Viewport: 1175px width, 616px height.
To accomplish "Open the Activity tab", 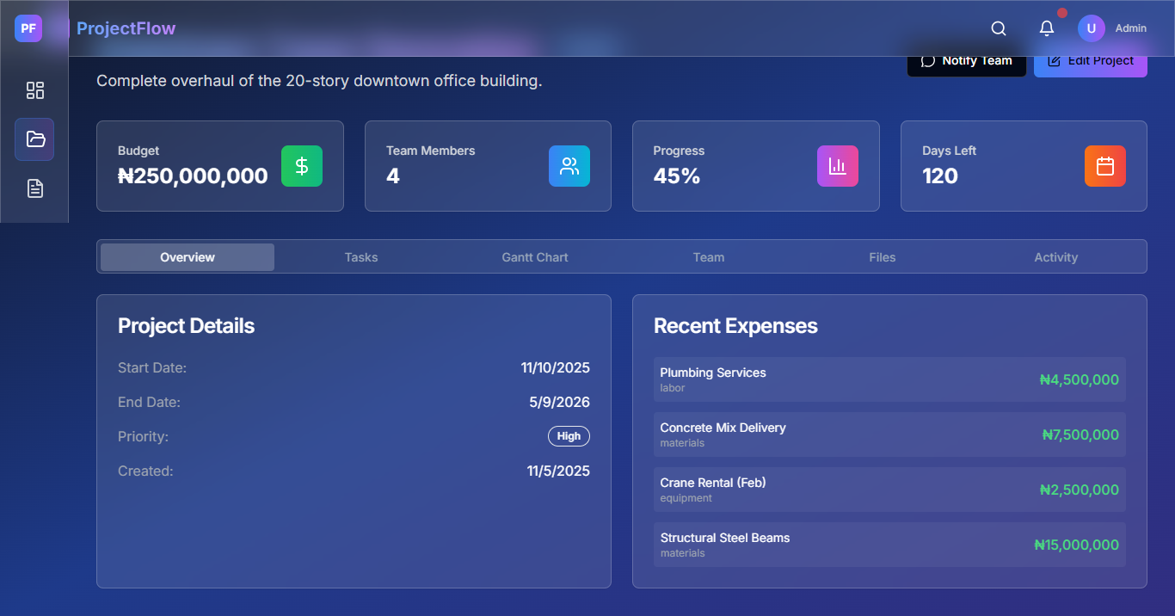I will click(1056, 257).
